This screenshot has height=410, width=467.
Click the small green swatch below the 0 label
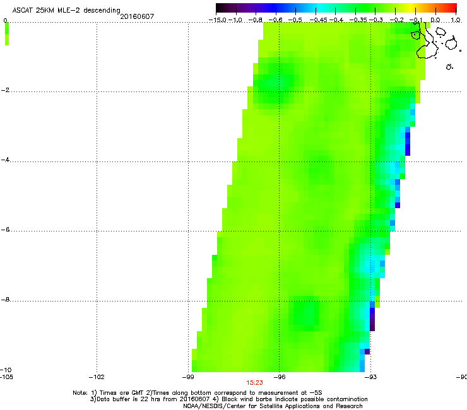[x=7, y=34]
